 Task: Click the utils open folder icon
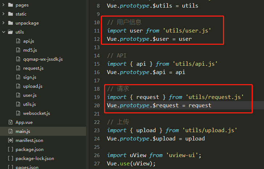[x=11, y=32]
